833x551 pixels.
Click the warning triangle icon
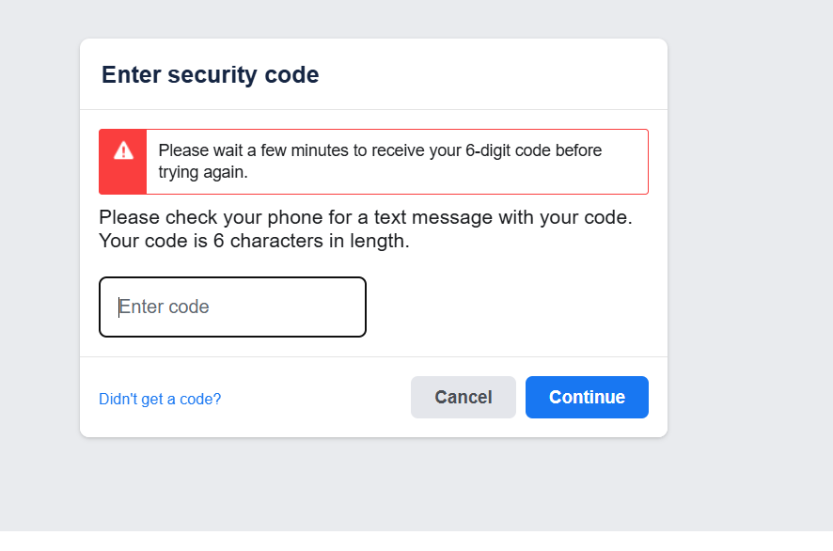pyautogui.click(x=123, y=150)
